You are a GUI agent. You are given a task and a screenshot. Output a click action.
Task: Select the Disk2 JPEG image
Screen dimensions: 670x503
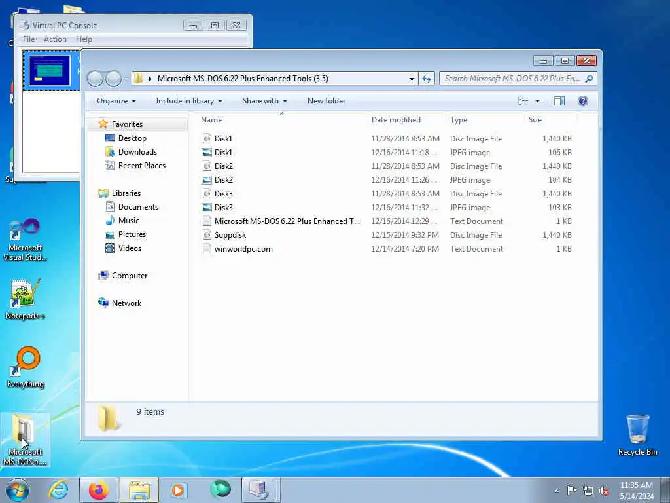pyautogui.click(x=224, y=179)
